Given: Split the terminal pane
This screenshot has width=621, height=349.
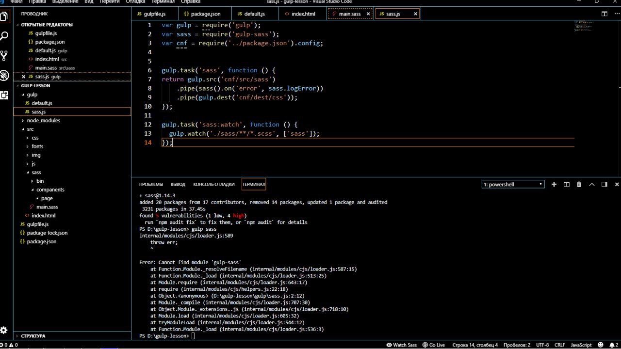Looking at the screenshot, I should tap(566, 184).
